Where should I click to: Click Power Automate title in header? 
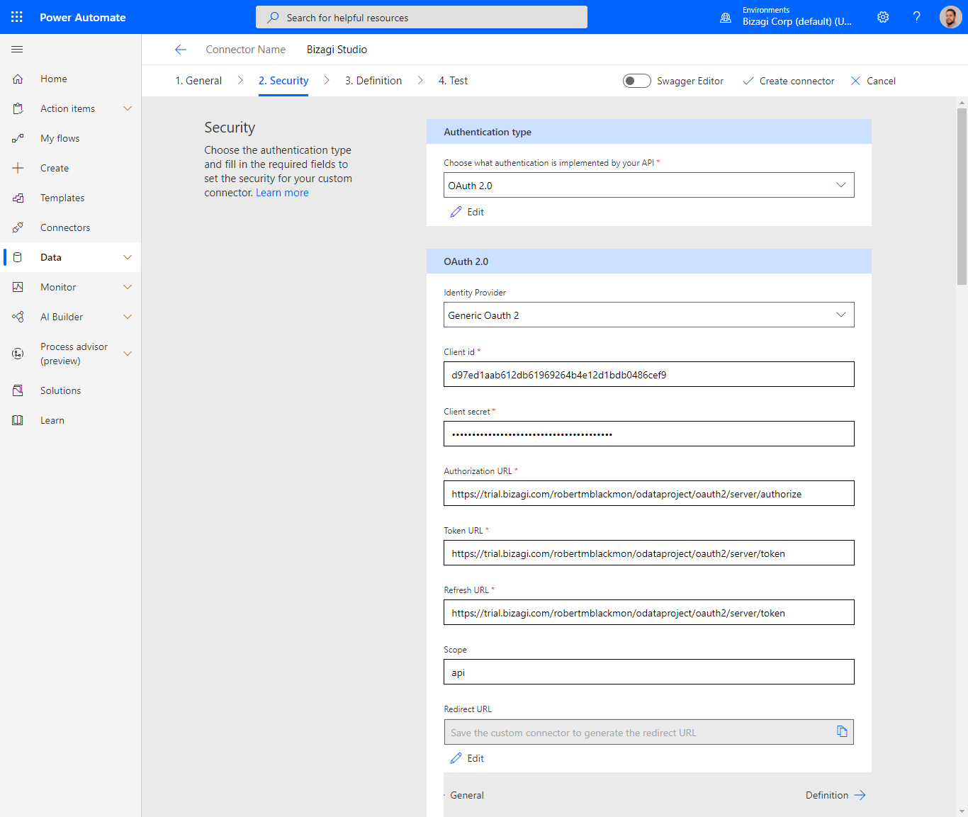pos(83,17)
